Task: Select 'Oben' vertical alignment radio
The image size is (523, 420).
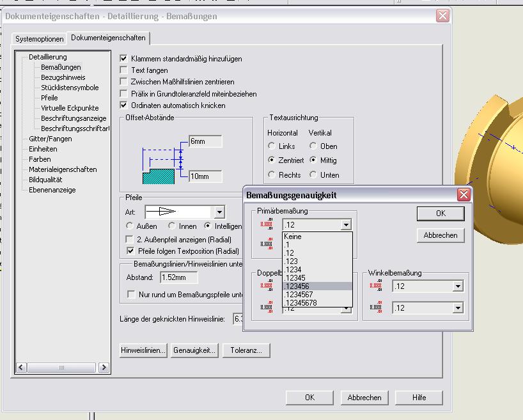Action: 313,146
